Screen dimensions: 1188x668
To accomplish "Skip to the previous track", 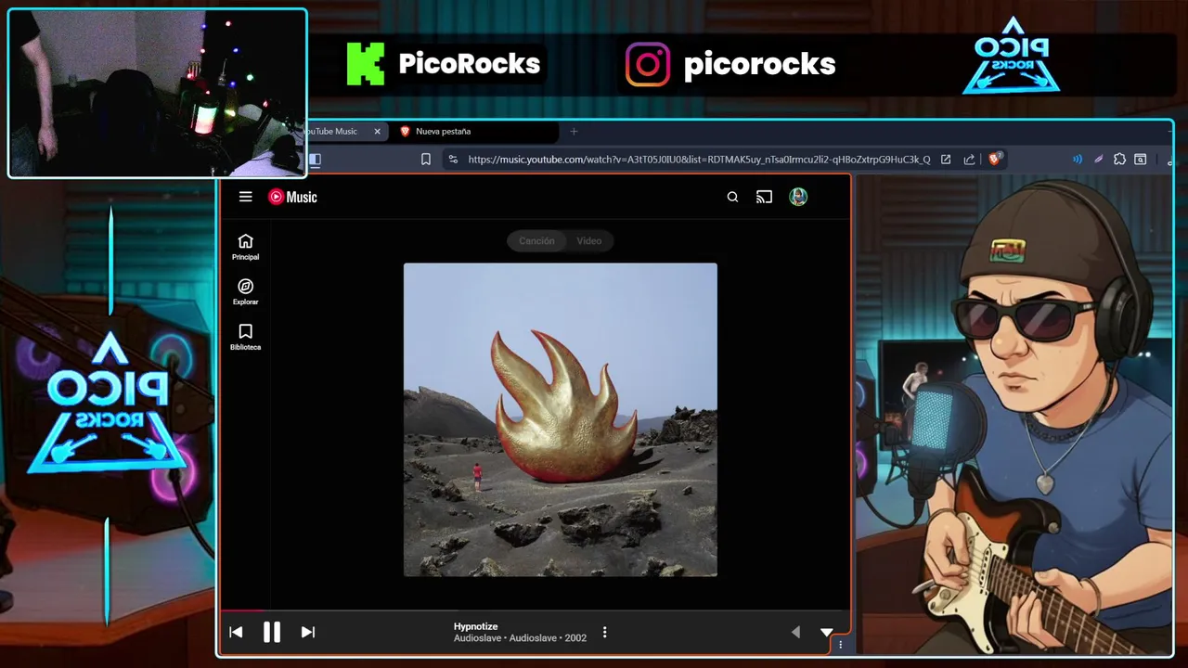I will [236, 632].
